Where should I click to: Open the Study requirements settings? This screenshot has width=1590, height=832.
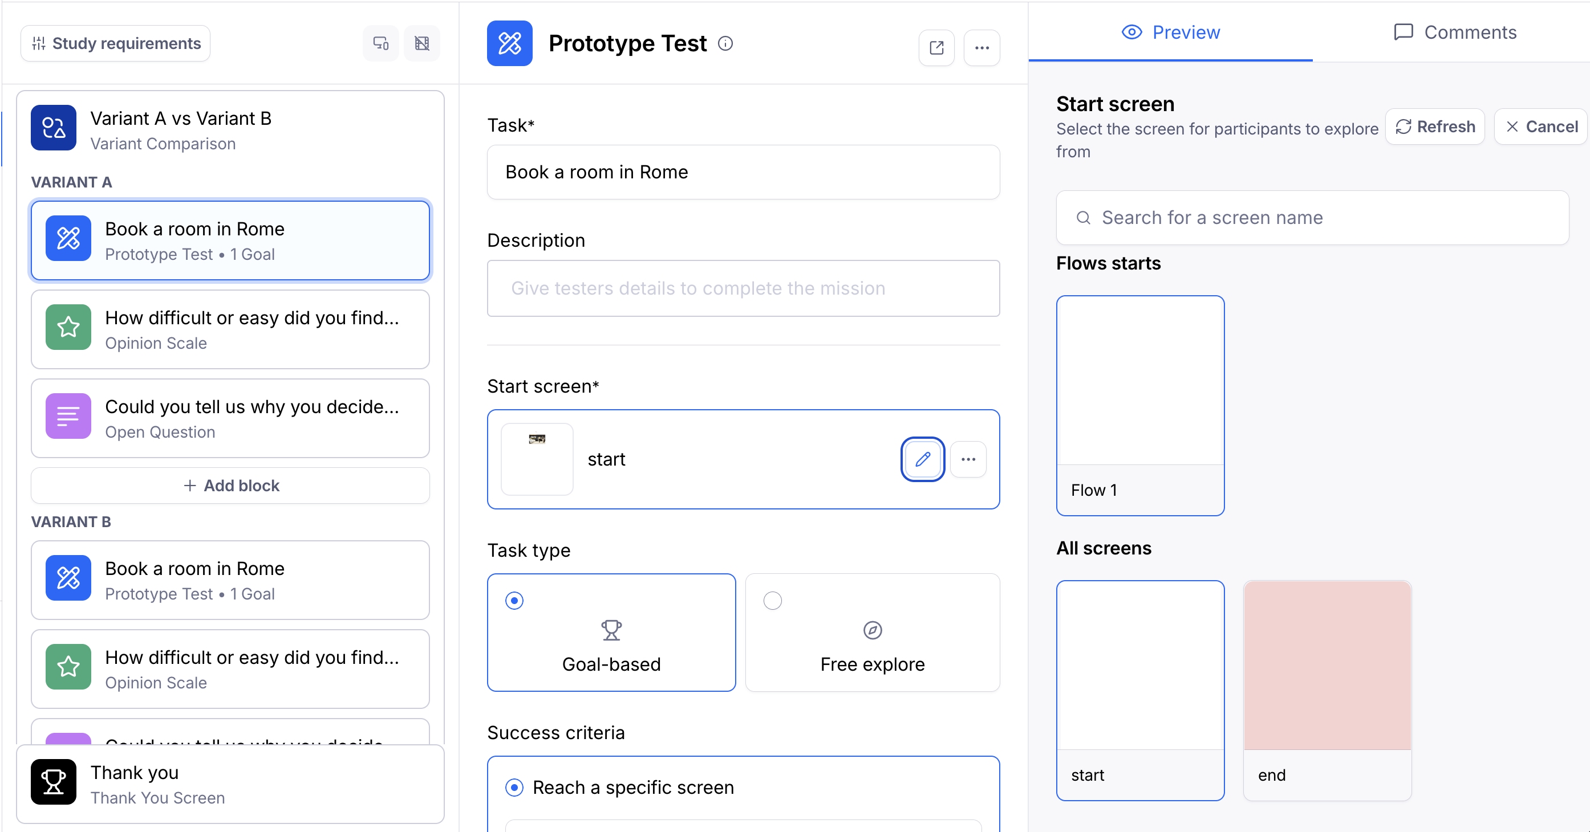click(115, 43)
